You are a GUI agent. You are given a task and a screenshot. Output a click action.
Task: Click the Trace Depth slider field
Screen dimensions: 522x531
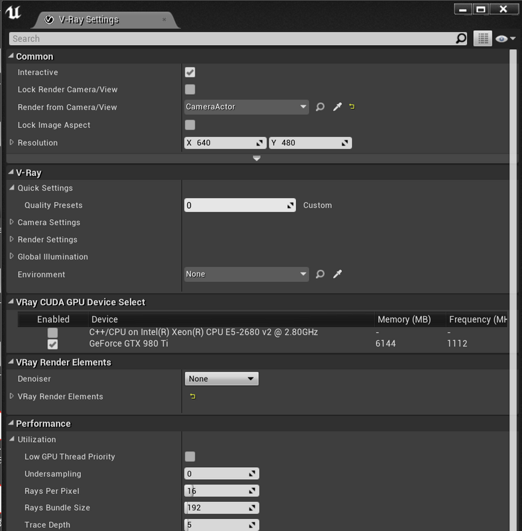pos(222,524)
